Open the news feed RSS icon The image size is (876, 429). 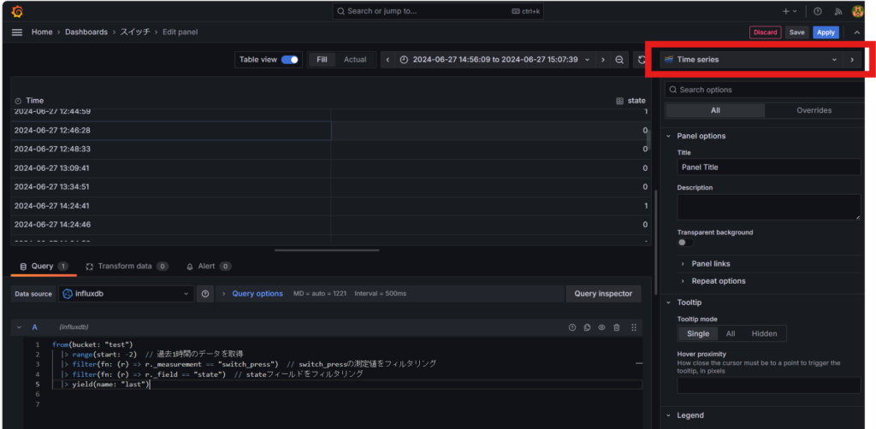838,11
